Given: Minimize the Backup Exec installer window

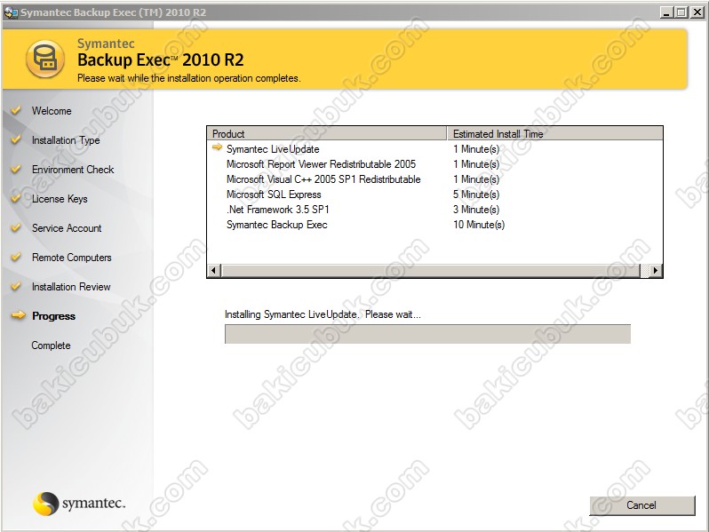Looking at the screenshot, I should (x=666, y=12).
